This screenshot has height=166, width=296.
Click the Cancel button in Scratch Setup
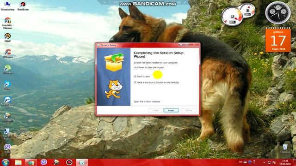tap(189, 111)
